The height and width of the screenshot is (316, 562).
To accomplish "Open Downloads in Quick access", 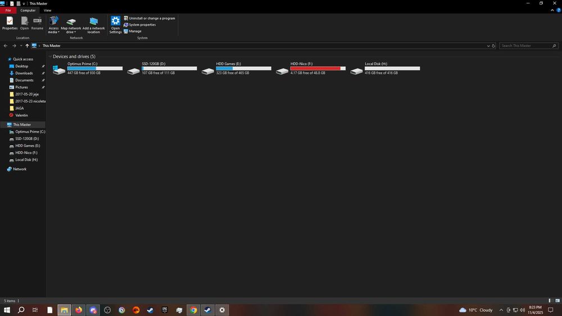I will (x=24, y=73).
